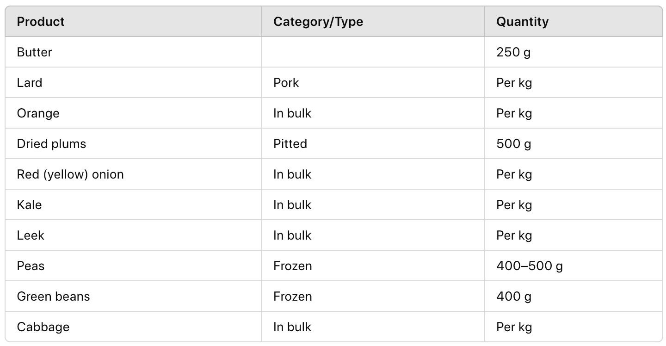The height and width of the screenshot is (346, 666).
Task: Click the 400–500 g quantity cell
Action: (x=529, y=266)
